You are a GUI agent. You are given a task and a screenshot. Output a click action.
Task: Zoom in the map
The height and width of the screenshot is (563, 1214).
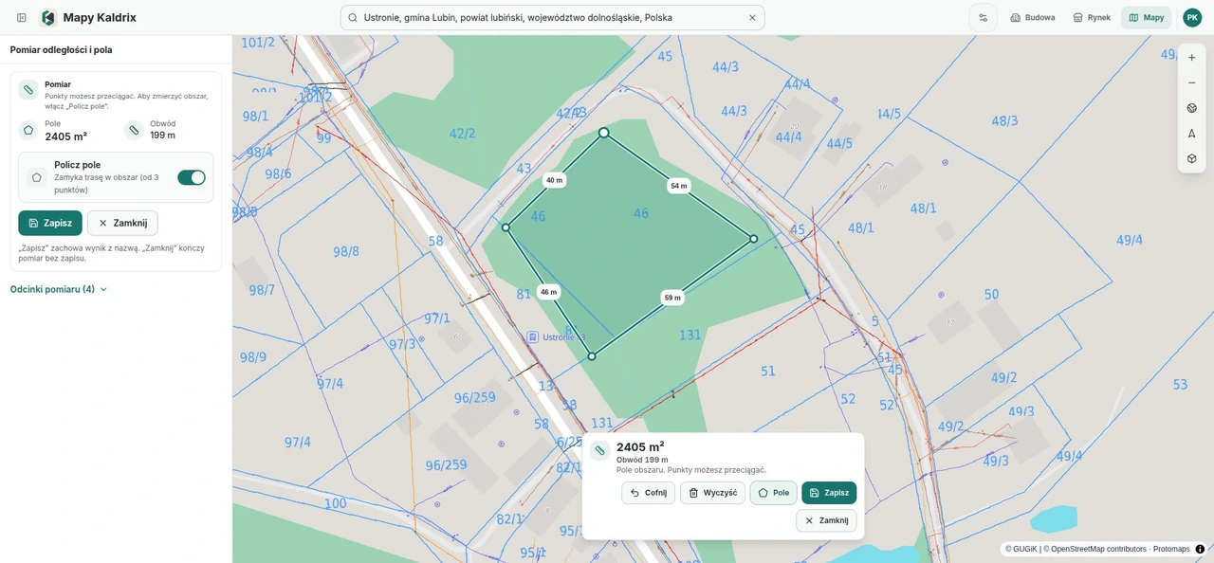point(1192,57)
